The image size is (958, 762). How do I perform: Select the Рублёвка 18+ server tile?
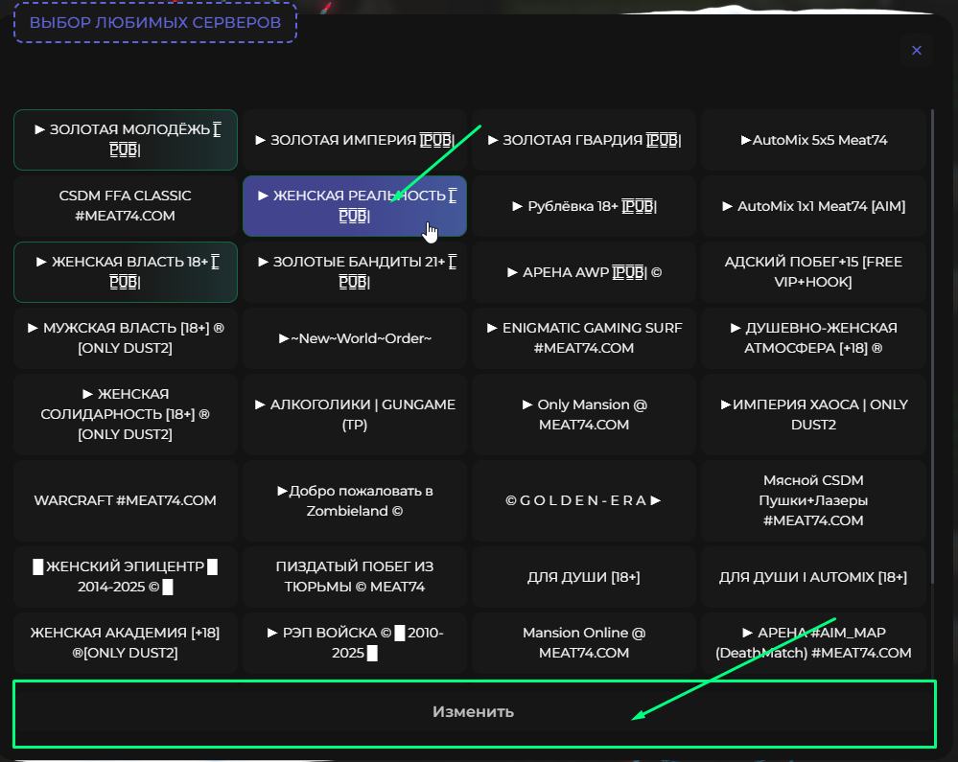(x=583, y=206)
